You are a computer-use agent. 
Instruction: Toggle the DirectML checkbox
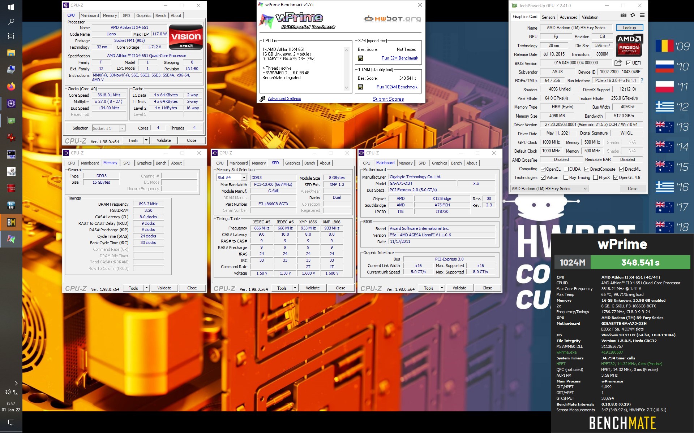click(621, 169)
